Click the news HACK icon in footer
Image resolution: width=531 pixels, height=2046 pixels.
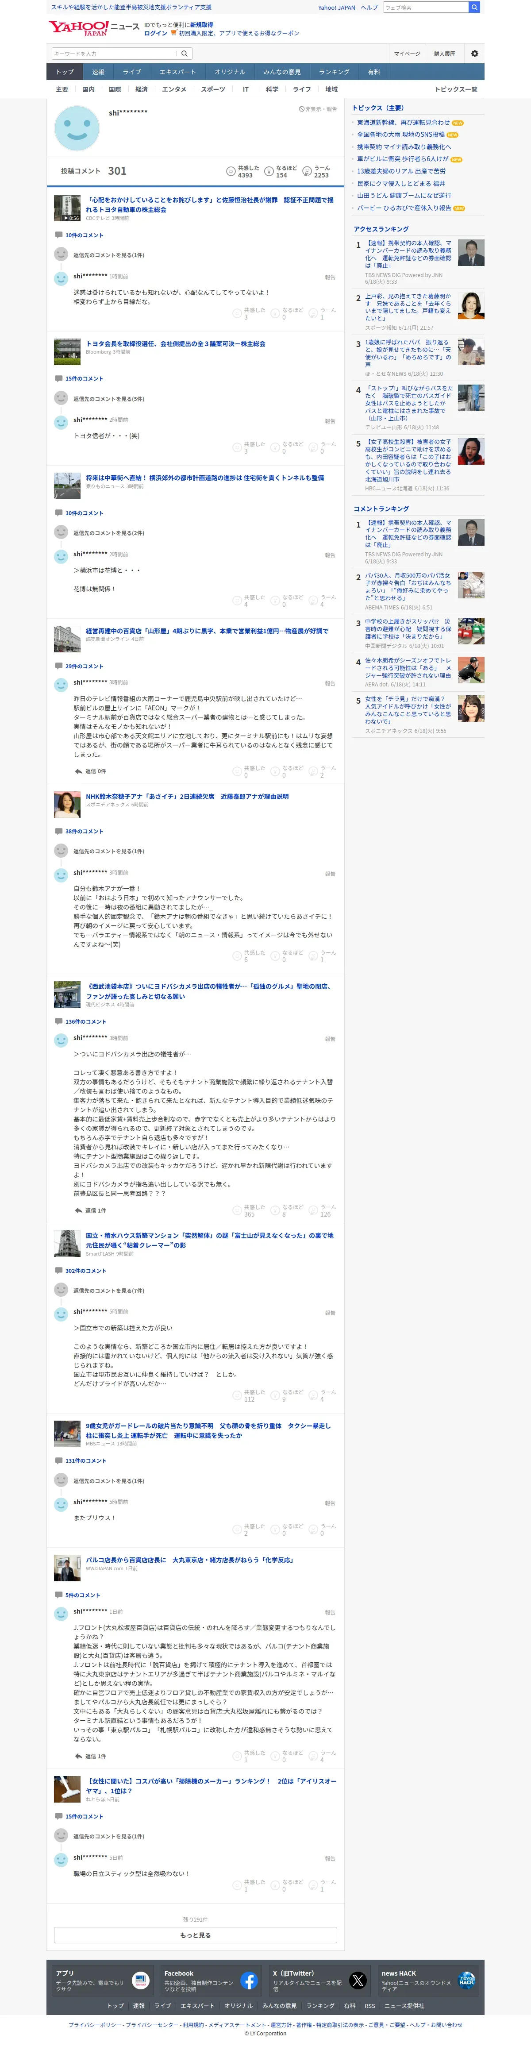[x=467, y=1980]
